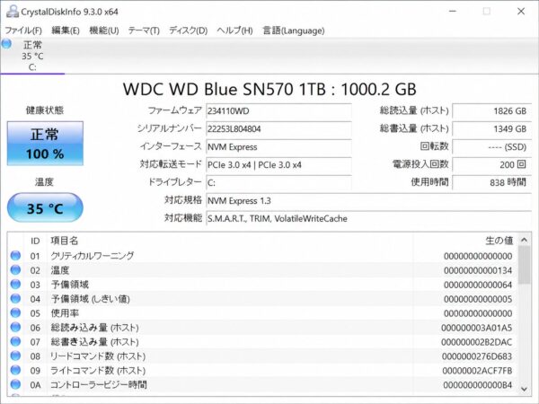Click status orb for 08 リードコマンド数 row

pyautogui.click(x=15, y=356)
